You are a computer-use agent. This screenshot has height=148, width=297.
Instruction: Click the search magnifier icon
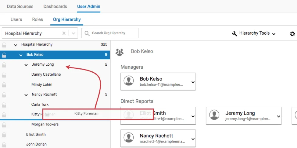click(x=87, y=33)
